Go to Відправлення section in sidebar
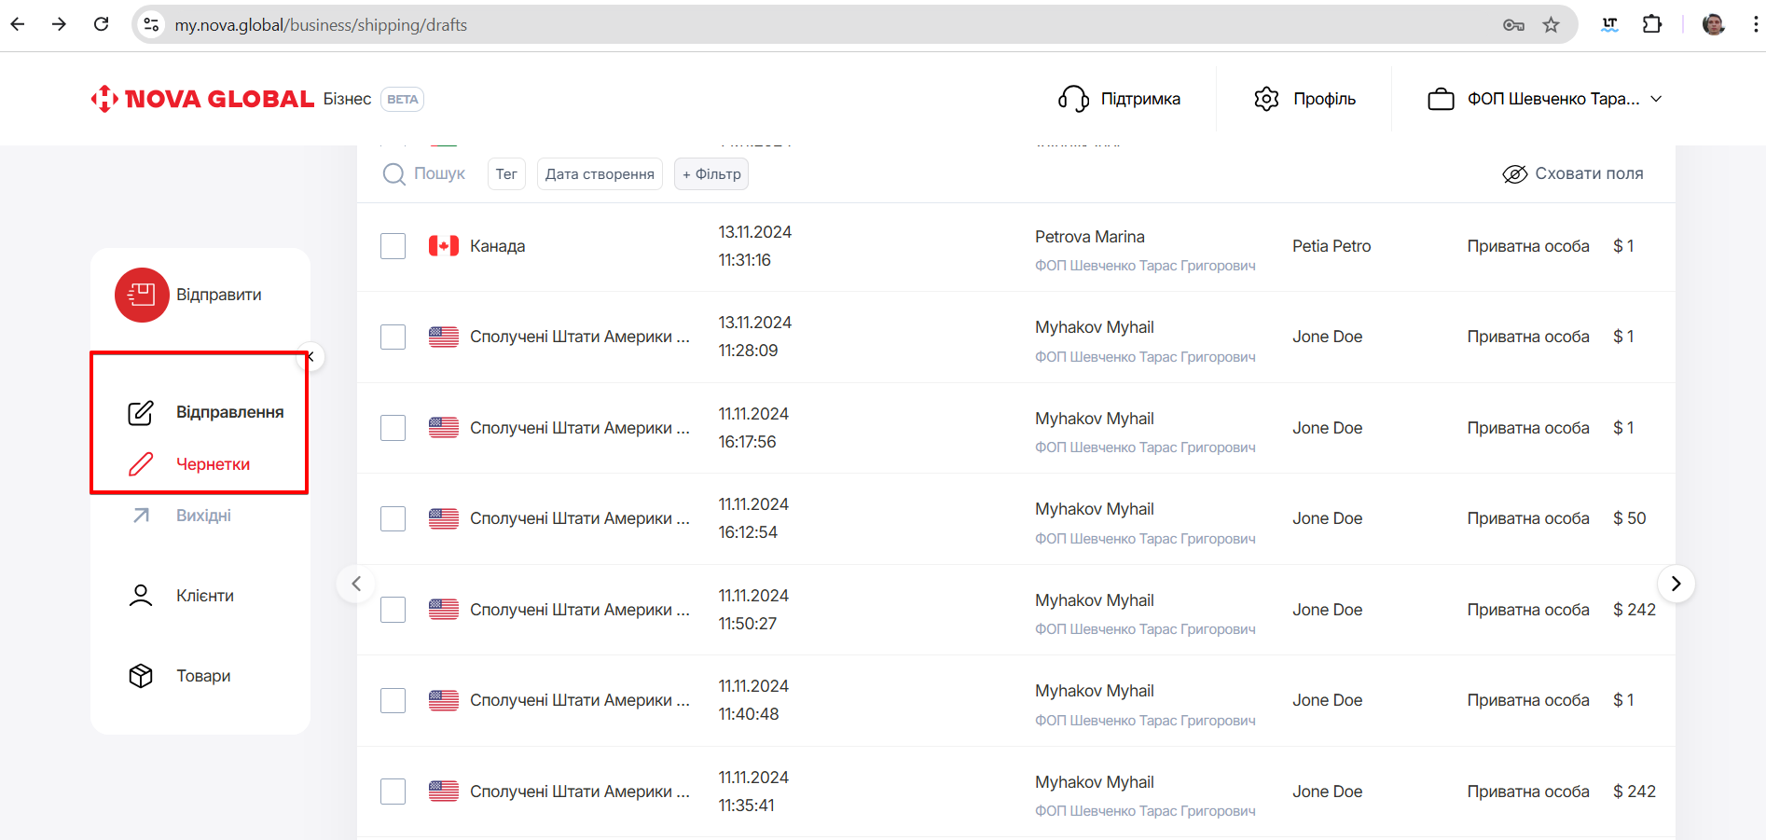The height and width of the screenshot is (840, 1766). pyautogui.click(x=229, y=412)
